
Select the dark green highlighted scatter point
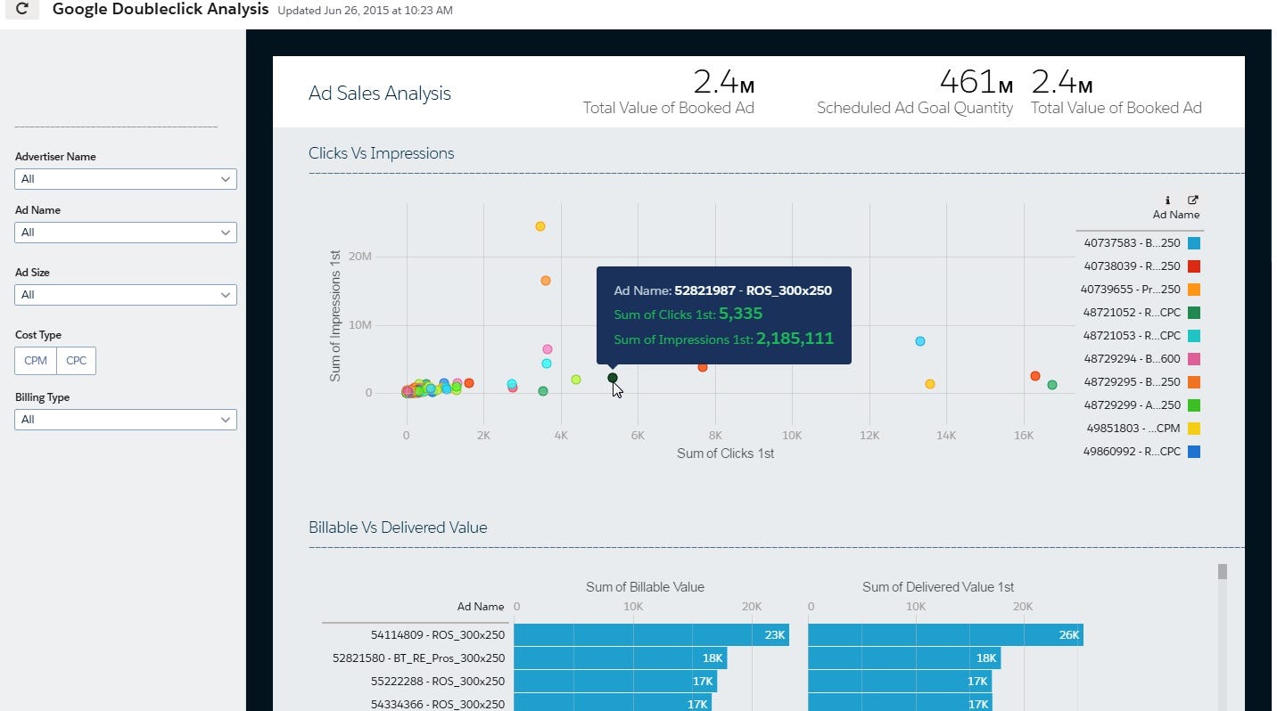point(613,378)
